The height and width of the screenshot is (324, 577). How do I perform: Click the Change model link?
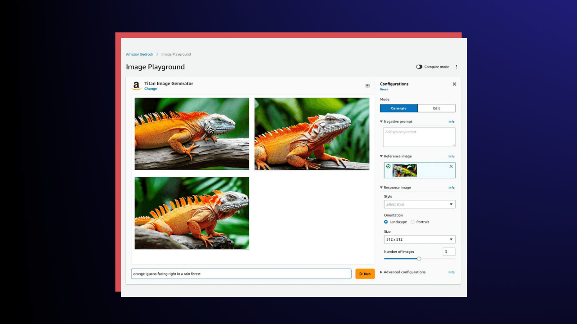pos(151,89)
